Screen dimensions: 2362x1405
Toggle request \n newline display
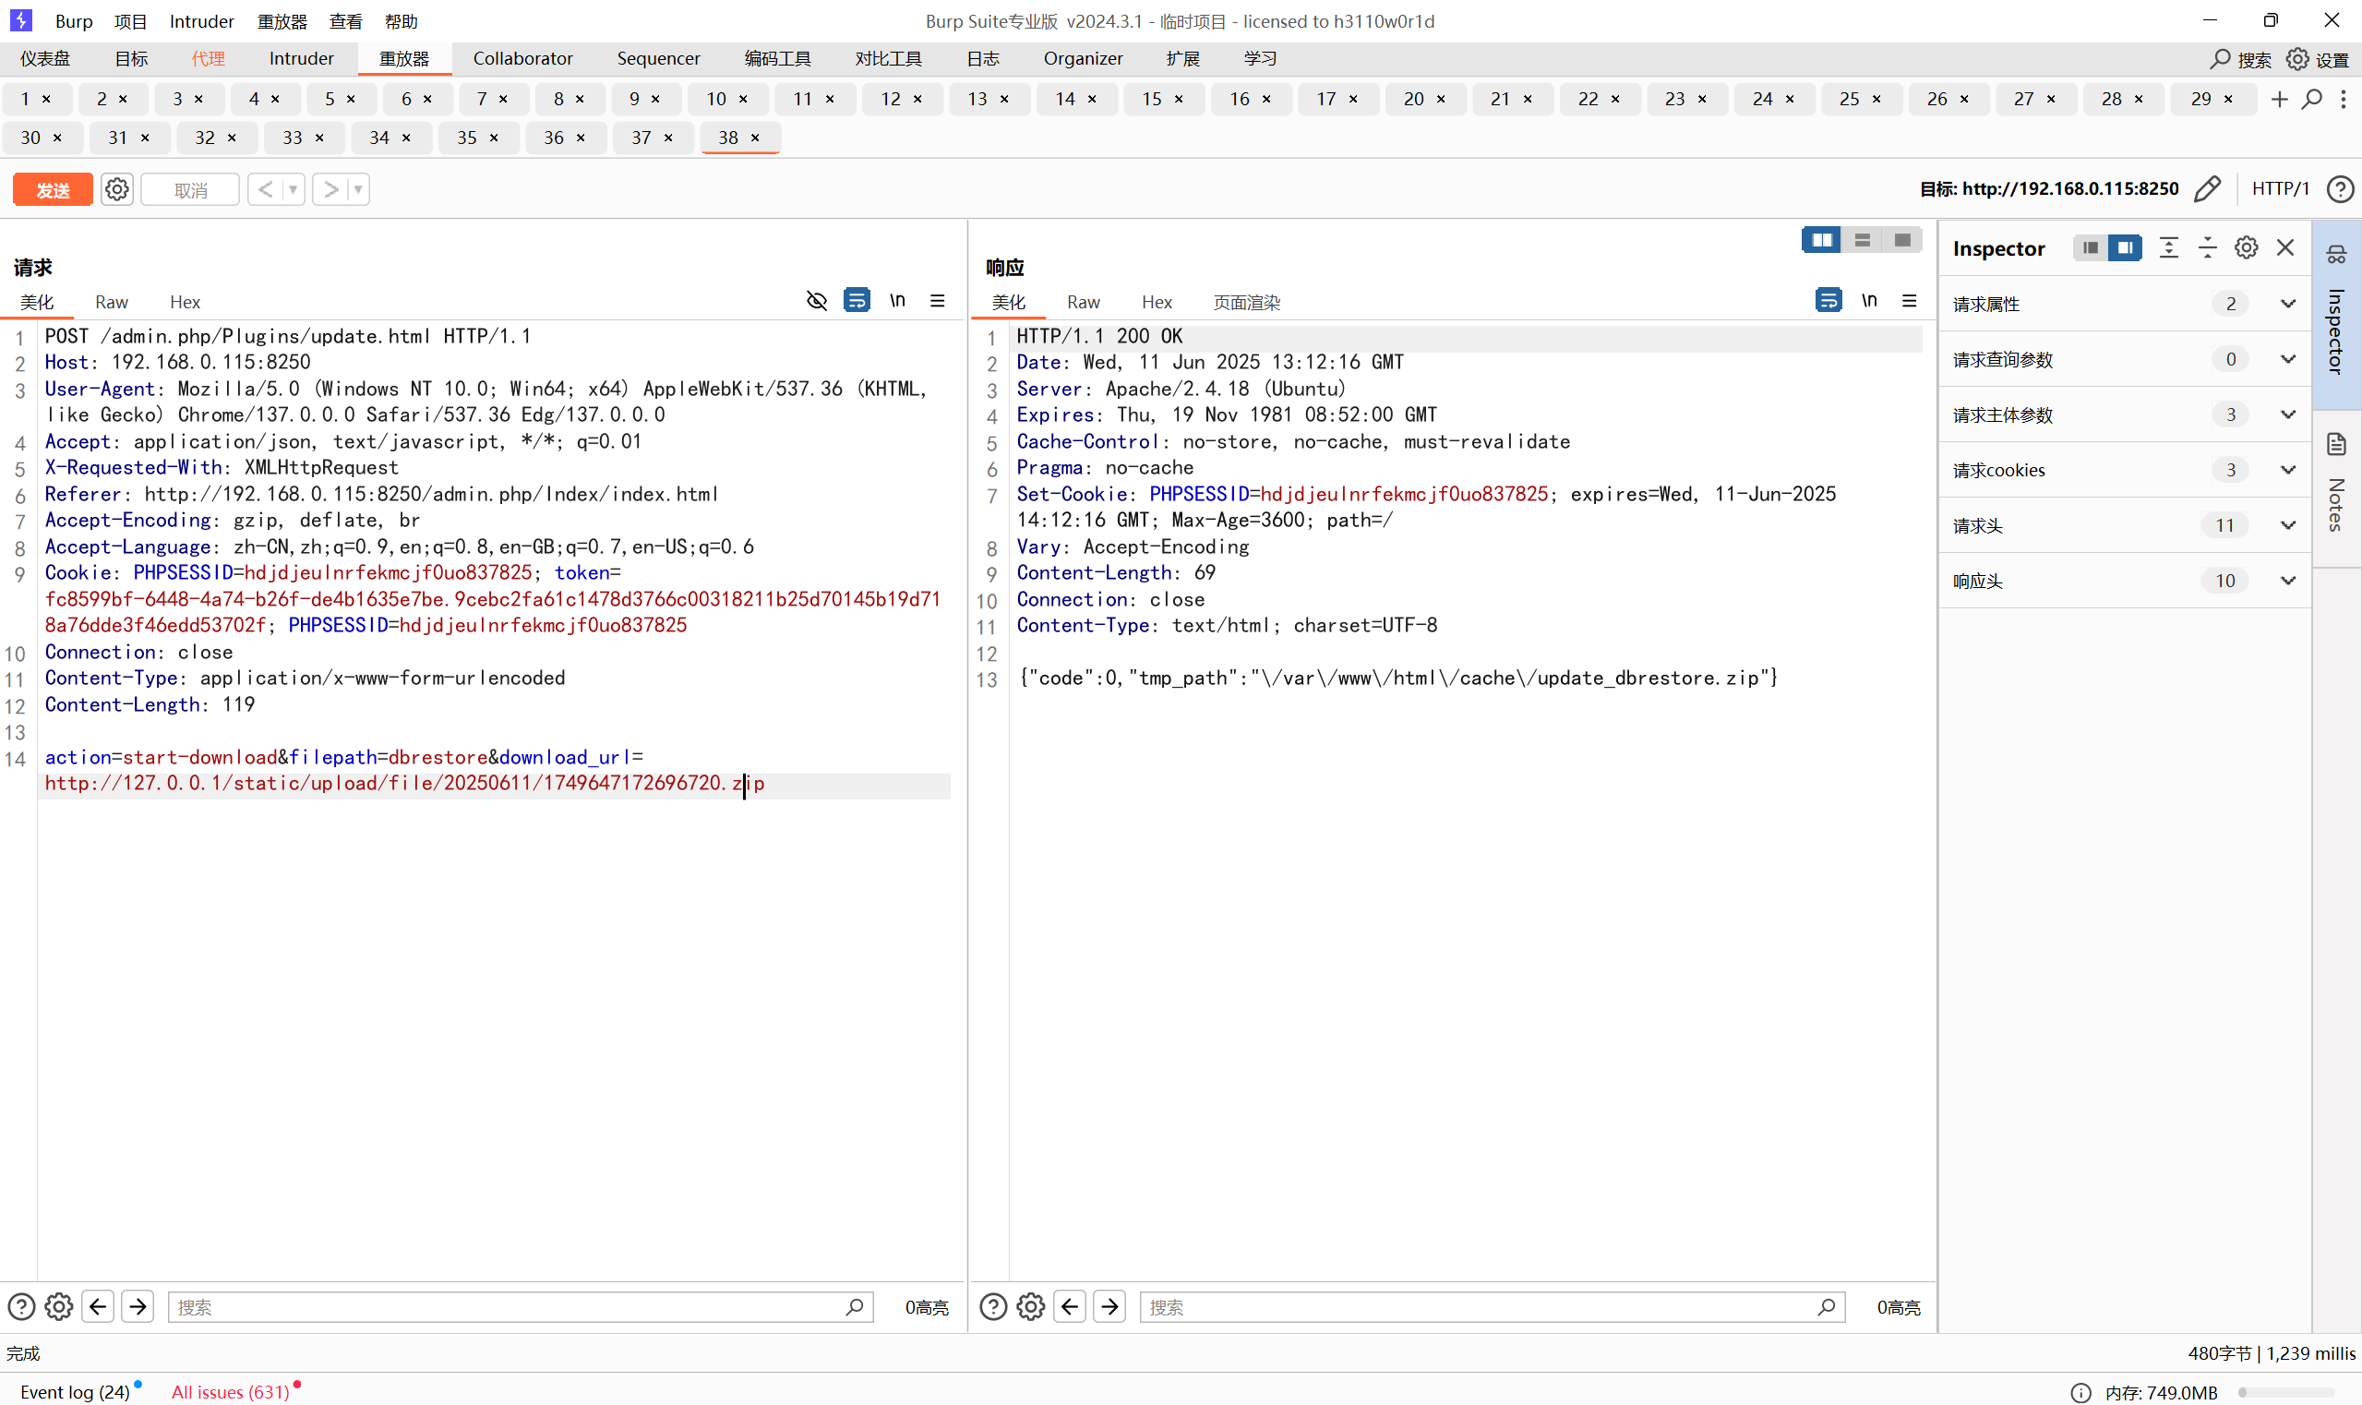pos(897,301)
